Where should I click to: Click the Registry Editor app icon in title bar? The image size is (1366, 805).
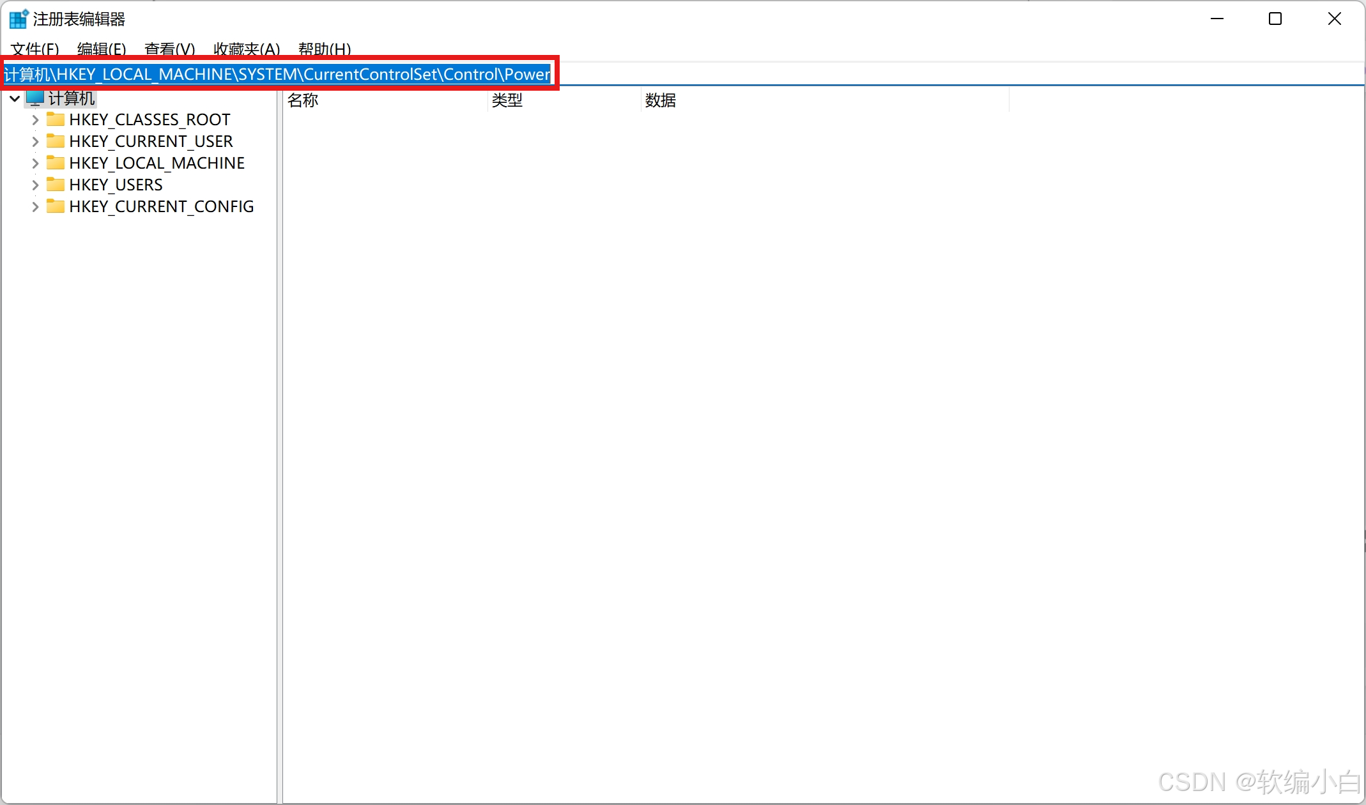(18, 19)
